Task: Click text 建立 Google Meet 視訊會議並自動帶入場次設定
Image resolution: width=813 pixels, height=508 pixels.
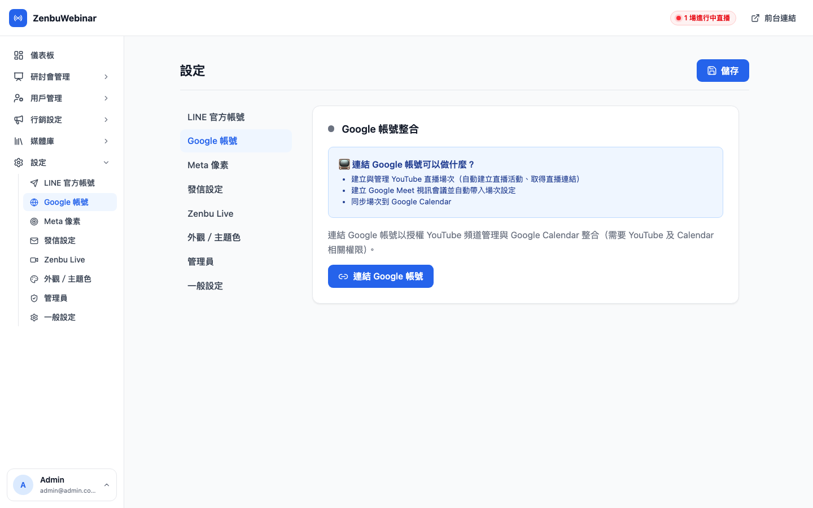Action: tap(434, 190)
